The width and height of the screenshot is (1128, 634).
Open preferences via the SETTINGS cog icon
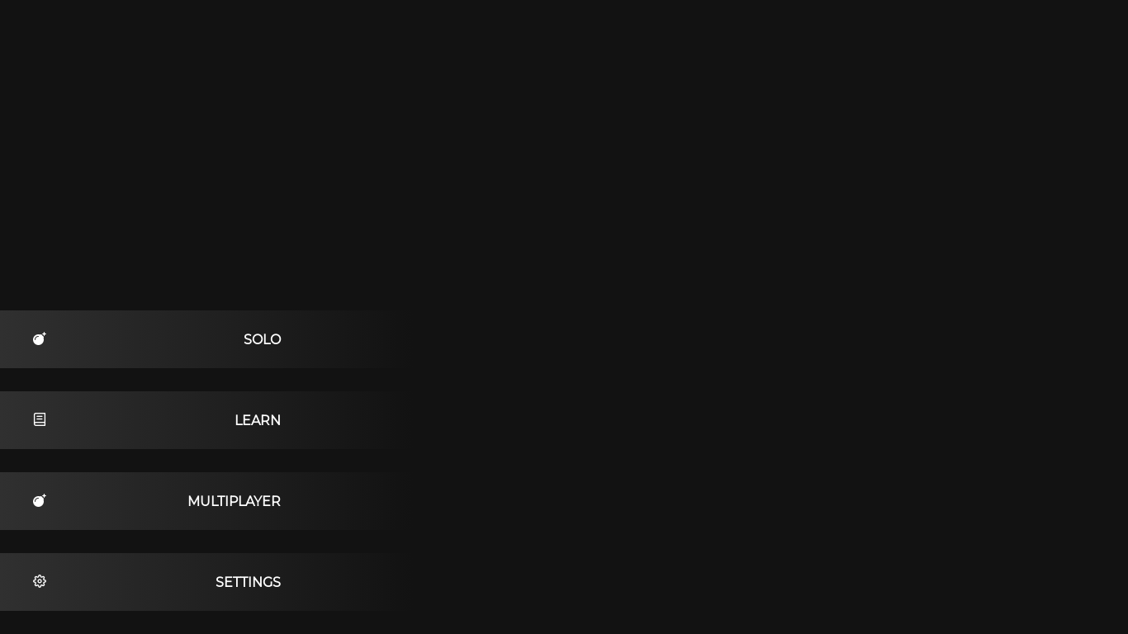pos(40,581)
